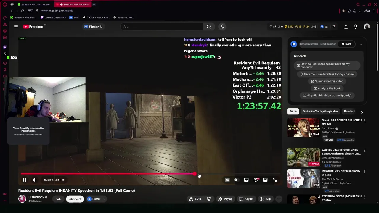Open vidIQ trophy icon in header
The height and width of the screenshot is (213, 379).
334,27
